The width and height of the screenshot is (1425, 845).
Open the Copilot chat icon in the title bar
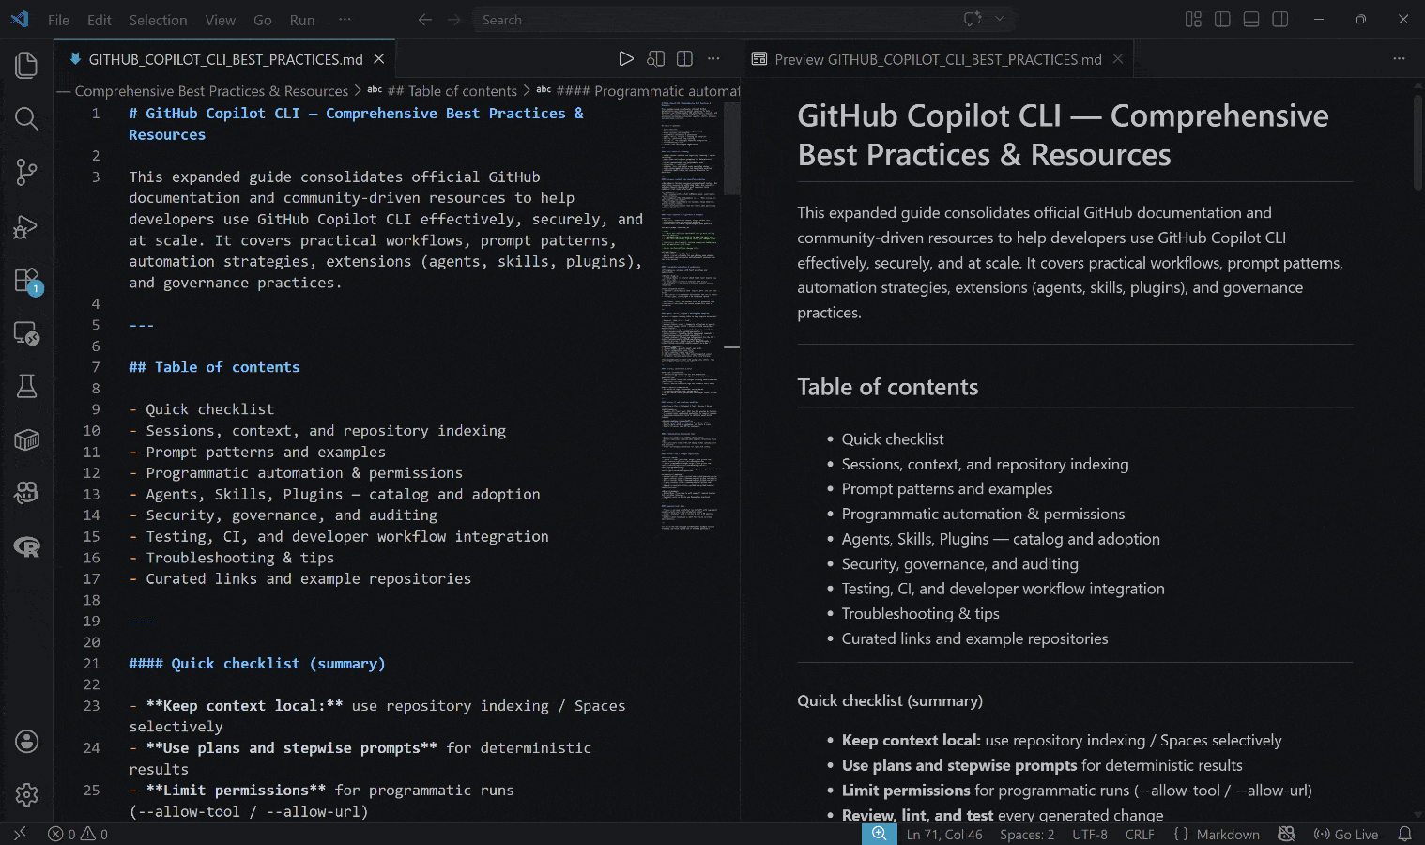973,19
